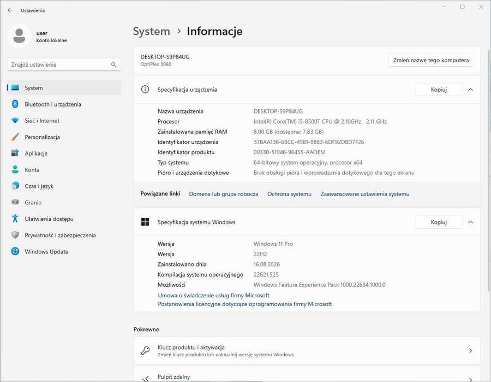The image size is (491, 382).
Task: Click the 64-bitowy system operacyjny value
Action: tap(308, 162)
